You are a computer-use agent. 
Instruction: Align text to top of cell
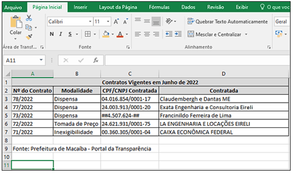coord(138,20)
